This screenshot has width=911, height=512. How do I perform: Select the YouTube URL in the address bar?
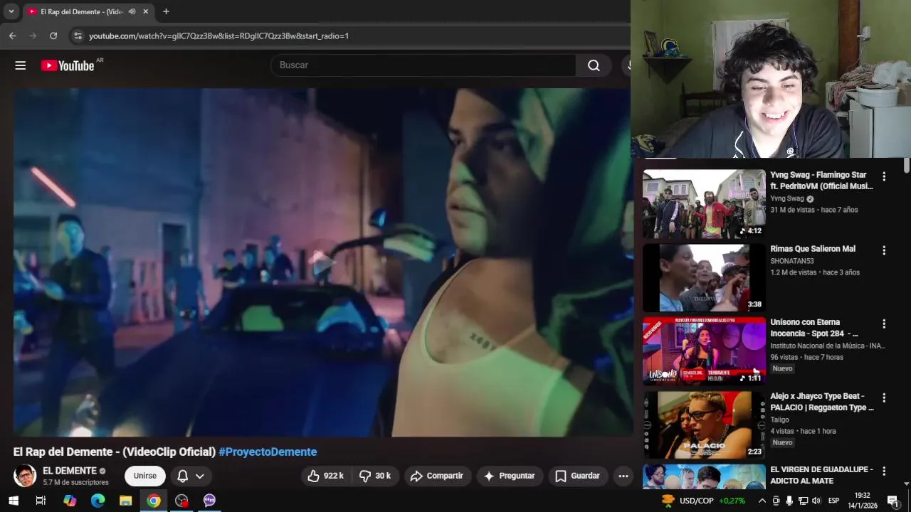[218, 36]
